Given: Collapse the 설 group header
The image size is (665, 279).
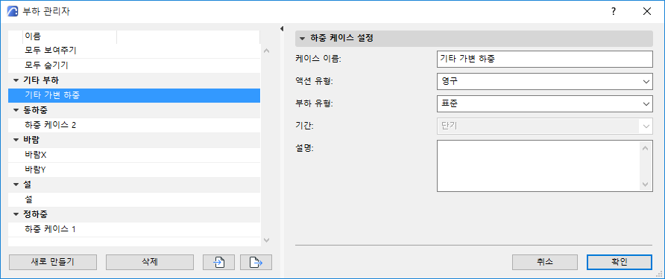Looking at the screenshot, I should 16,185.
